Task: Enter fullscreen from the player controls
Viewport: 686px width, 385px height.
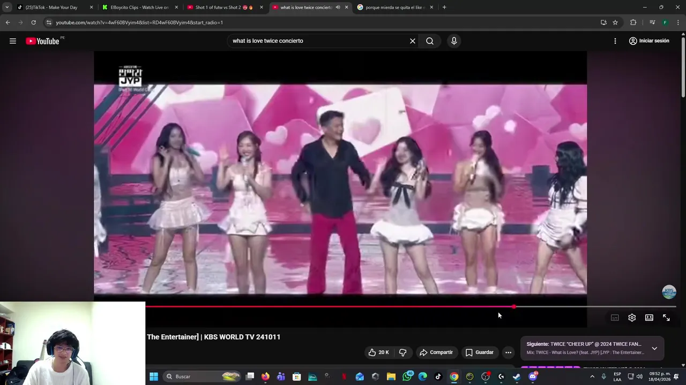Action: pyautogui.click(x=666, y=318)
